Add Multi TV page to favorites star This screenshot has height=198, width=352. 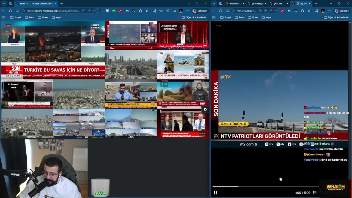coord(94,11)
